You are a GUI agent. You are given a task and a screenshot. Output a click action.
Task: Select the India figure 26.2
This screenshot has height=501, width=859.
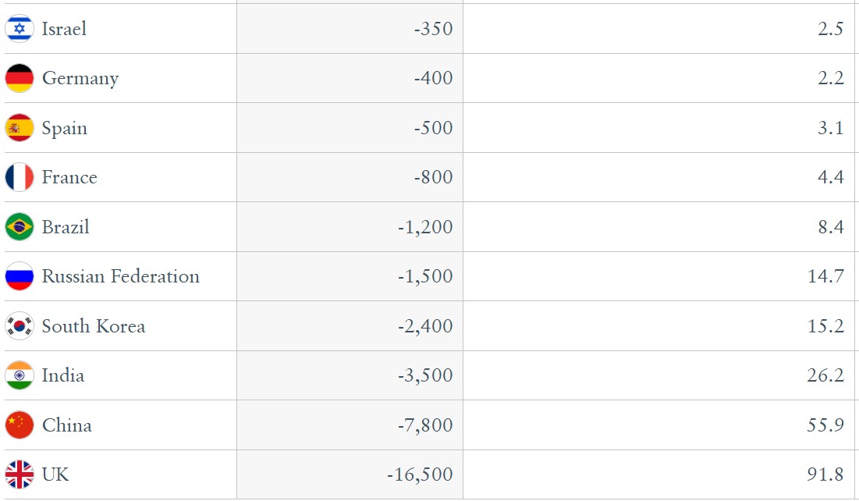coord(825,375)
